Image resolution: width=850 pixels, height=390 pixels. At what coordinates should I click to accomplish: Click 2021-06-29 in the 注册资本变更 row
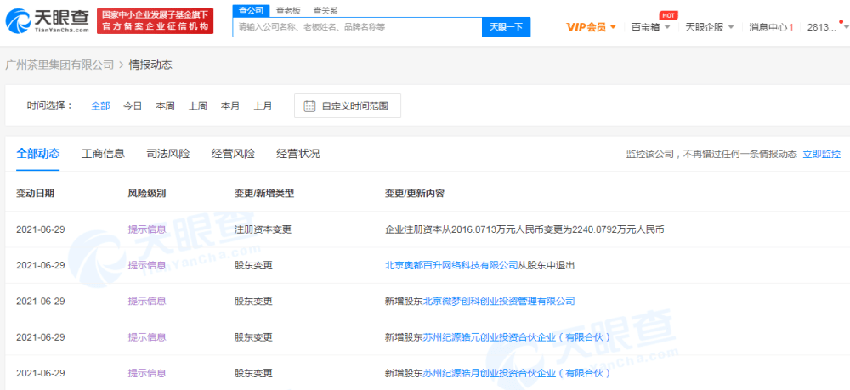click(41, 229)
